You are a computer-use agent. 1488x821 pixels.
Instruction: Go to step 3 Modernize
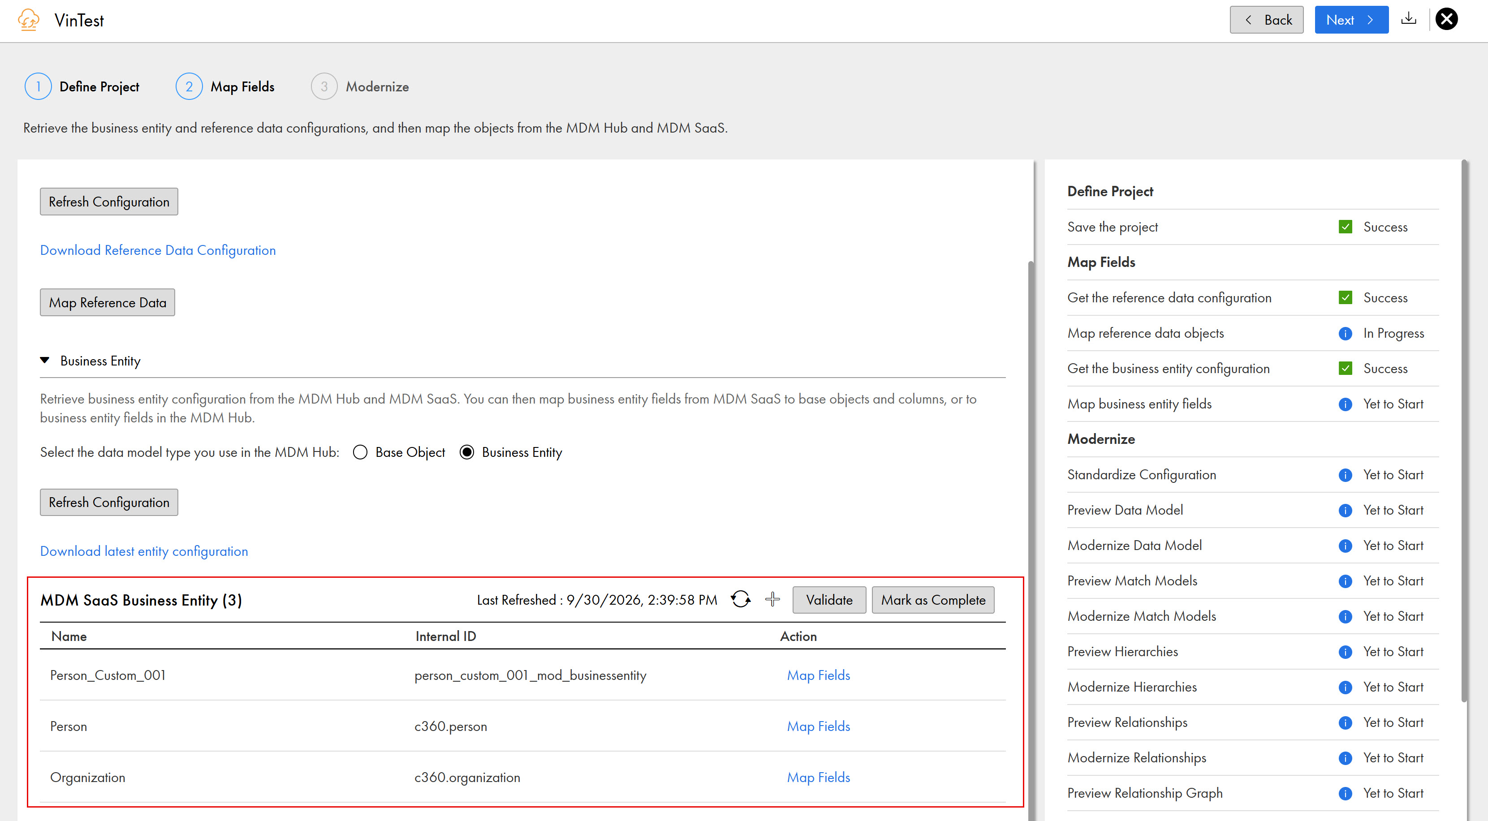[360, 86]
